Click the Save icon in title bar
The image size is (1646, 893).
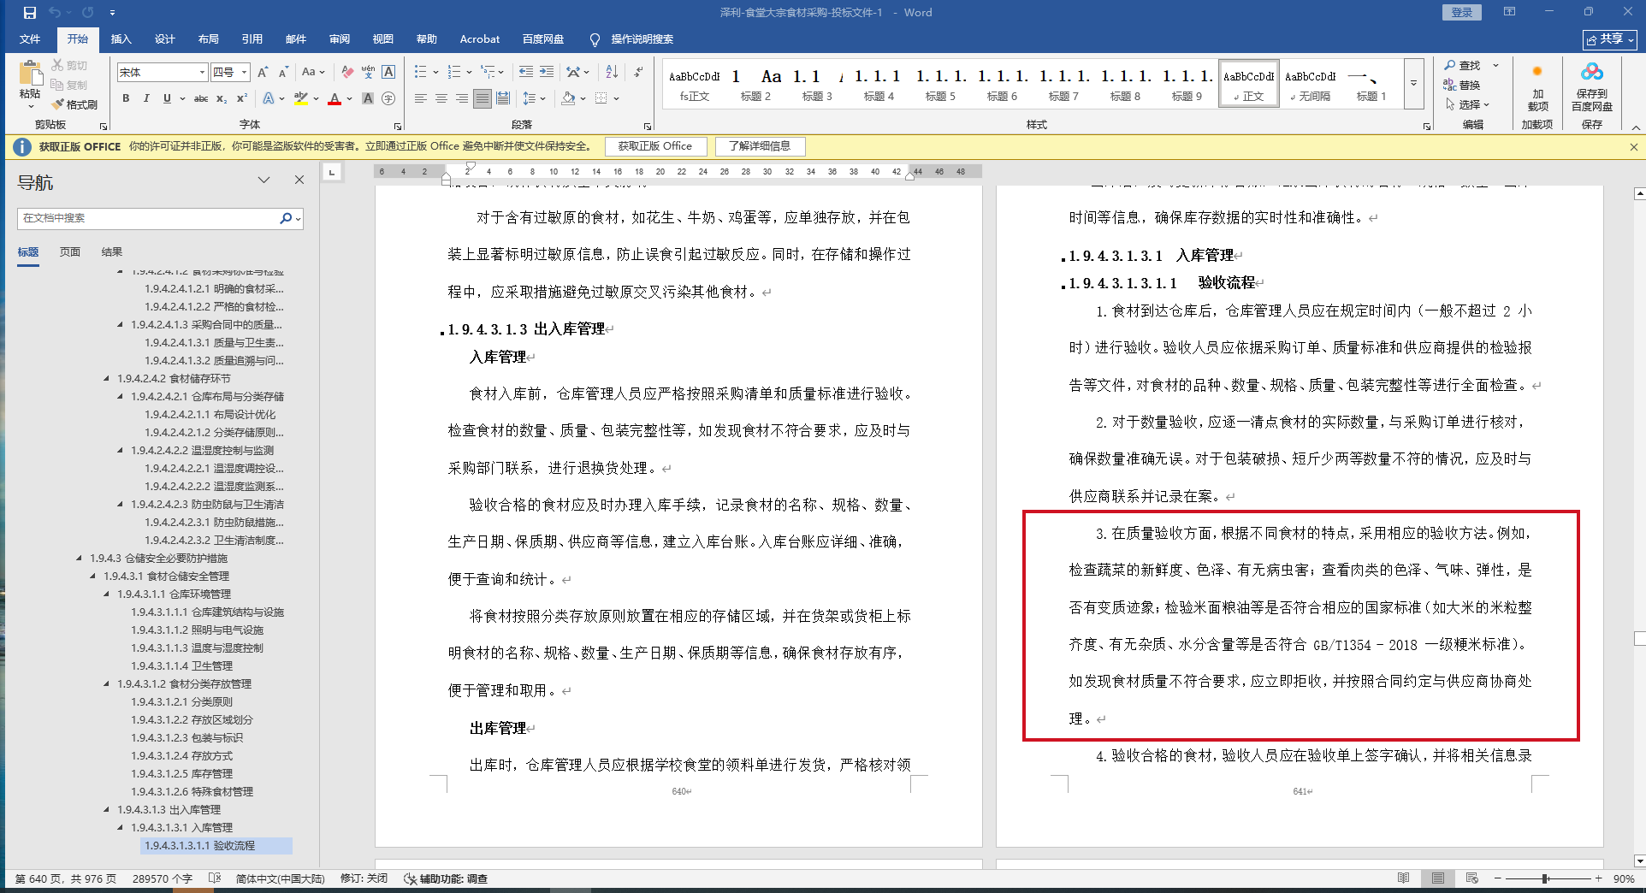pyautogui.click(x=30, y=13)
